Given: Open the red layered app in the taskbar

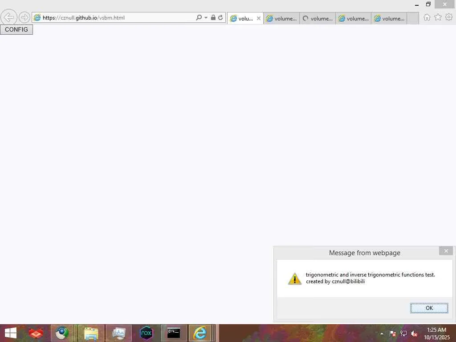Looking at the screenshot, I should 36,333.
